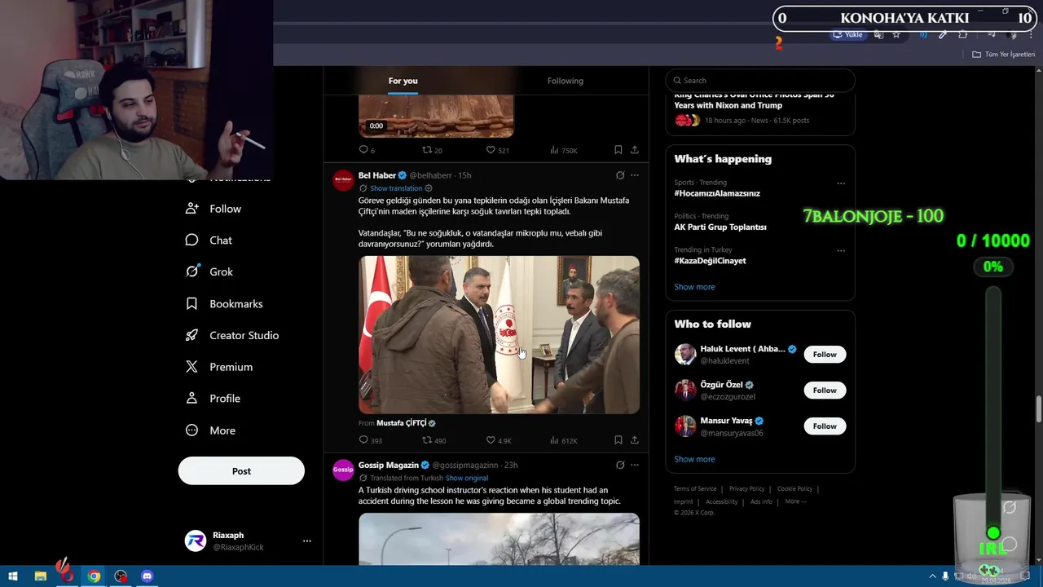Share the post with 750K views
Screen dimensions: 1043x587
(634, 150)
